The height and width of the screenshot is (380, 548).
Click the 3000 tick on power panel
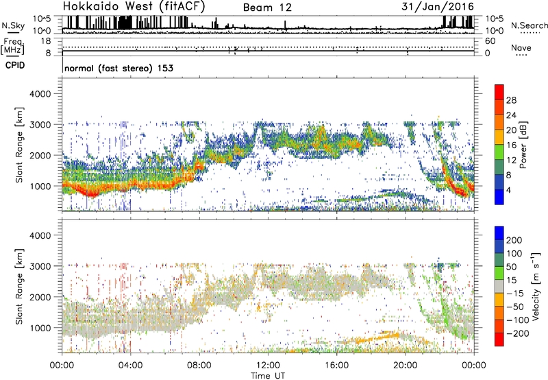tap(40, 125)
